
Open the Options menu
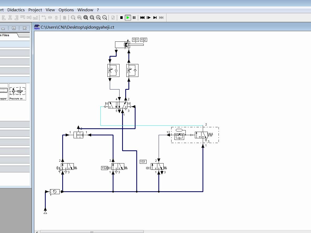pos(66,10)
